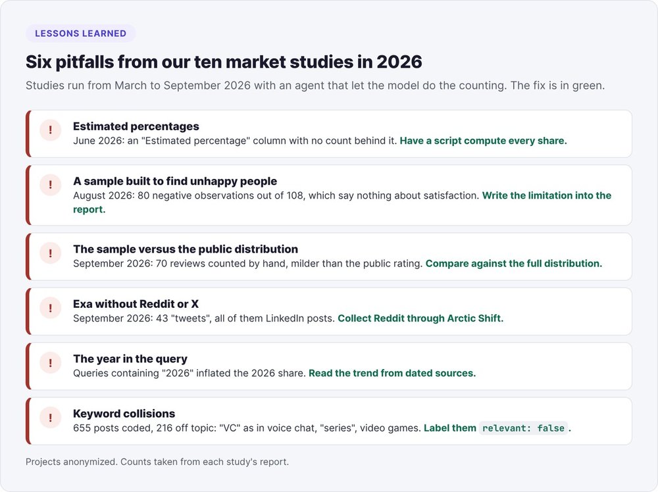Click the June 2026 estimated percentage description
658x492 pixels.
[x=235, y=141]
